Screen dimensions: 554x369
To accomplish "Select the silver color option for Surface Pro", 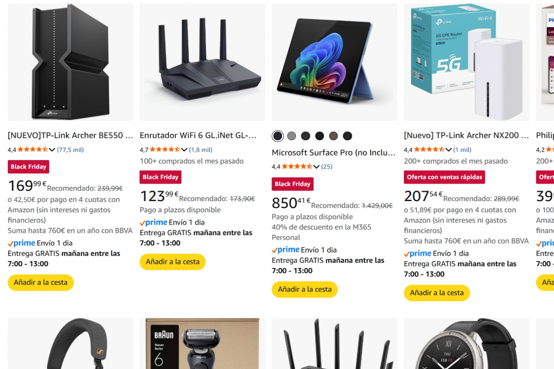I will tap(291, 136).
